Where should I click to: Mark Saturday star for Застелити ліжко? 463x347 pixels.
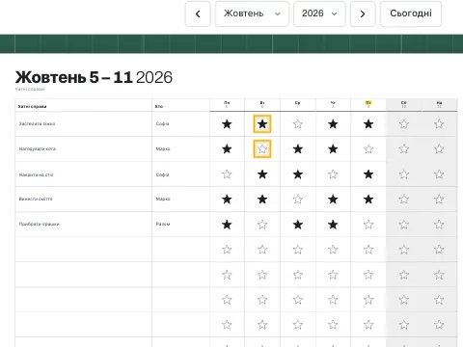point(404,124)
